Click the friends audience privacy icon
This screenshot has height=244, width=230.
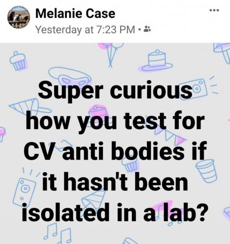tap(148, 29)
